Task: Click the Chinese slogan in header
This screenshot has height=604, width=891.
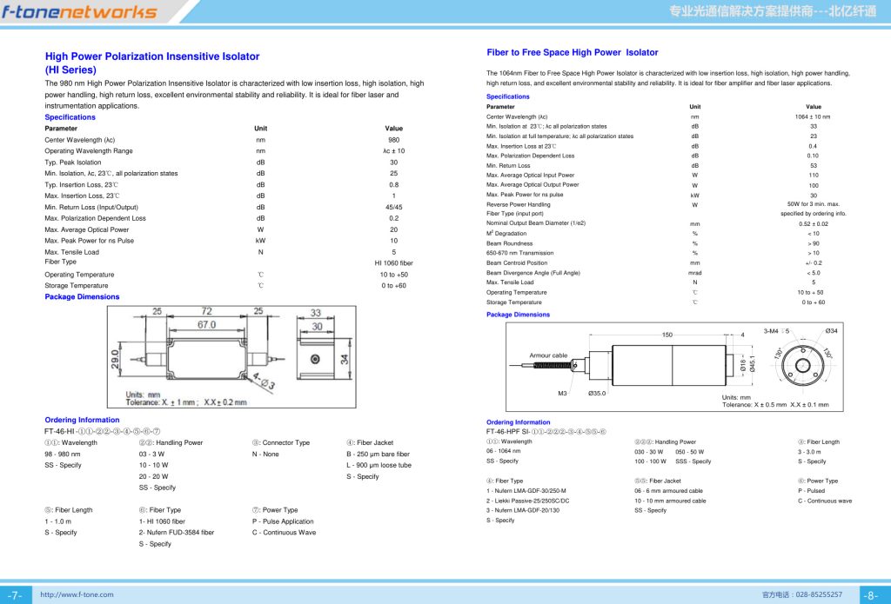Action: pyautogui.click(x=773, y=10)
